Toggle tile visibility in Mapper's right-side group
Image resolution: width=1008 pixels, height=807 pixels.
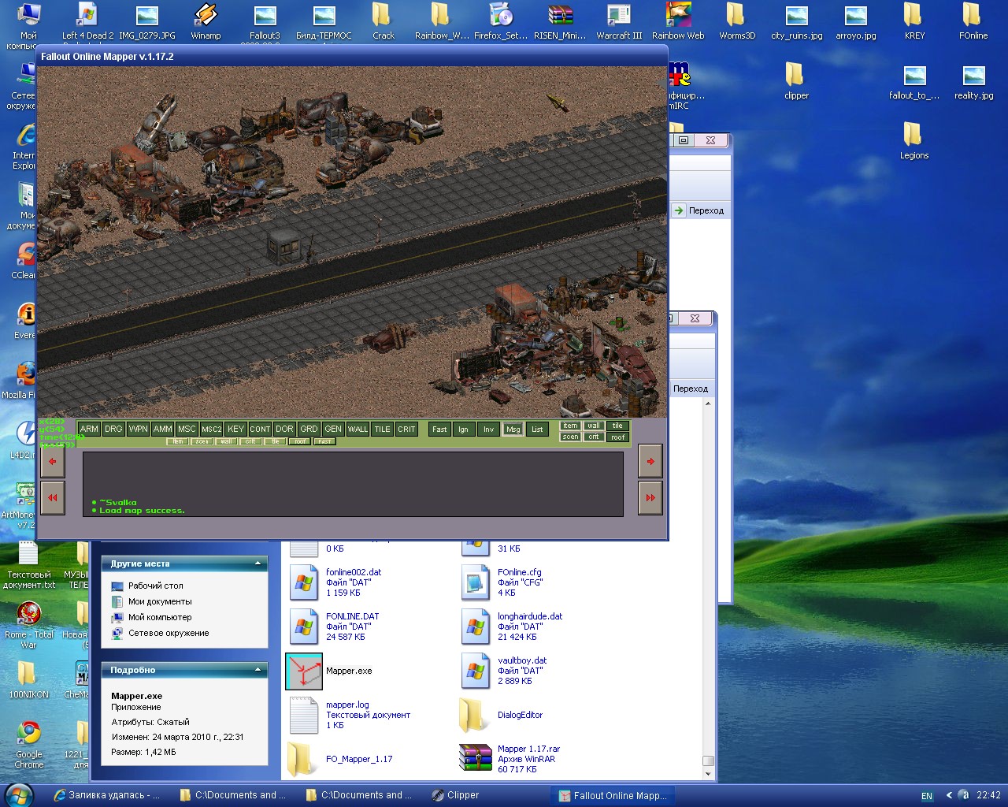pyautogui.click(x=617, y=426)
